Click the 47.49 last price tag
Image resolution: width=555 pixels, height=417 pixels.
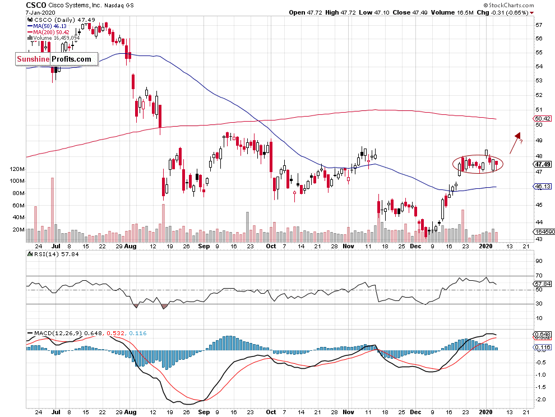coord(542,164)
